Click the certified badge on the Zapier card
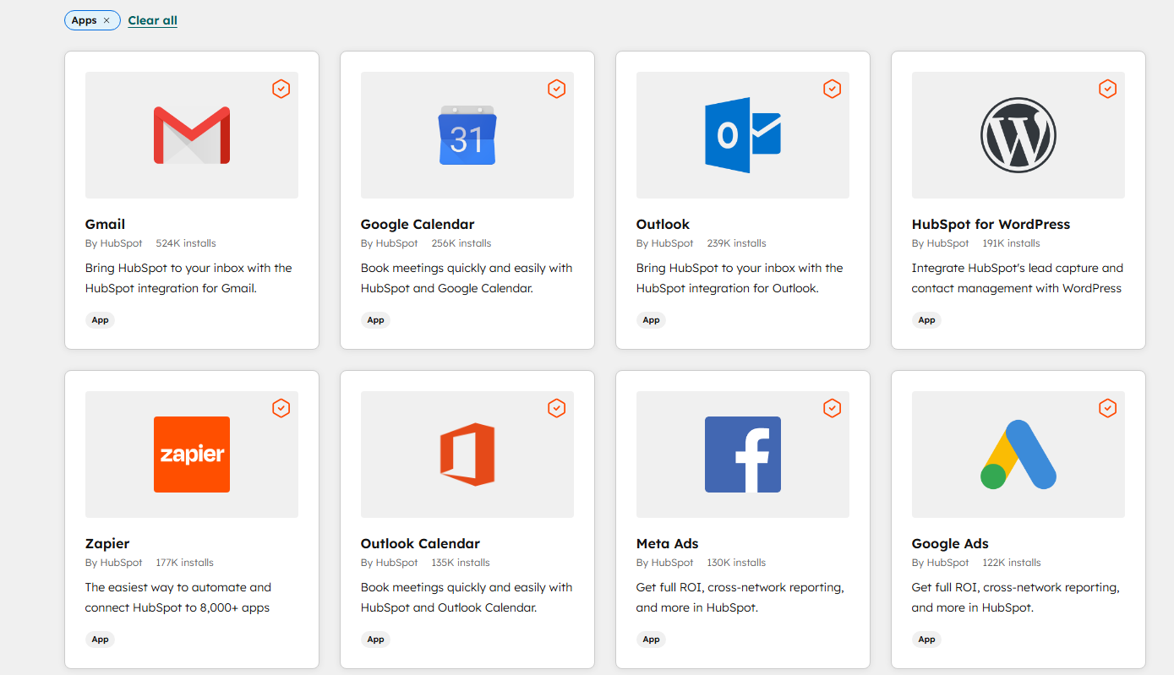 click(281, 408)
